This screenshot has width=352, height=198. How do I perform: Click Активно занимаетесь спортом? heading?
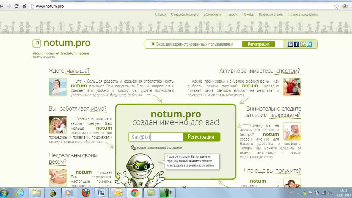[x=260, y=71]
